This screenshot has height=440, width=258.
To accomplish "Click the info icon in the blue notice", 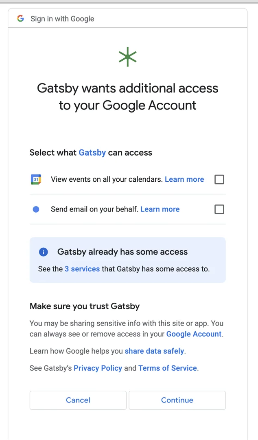I will pos(43,252).
